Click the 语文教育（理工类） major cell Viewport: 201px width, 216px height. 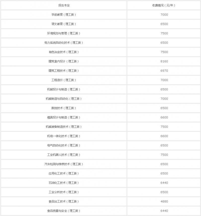tap(64, 24)
